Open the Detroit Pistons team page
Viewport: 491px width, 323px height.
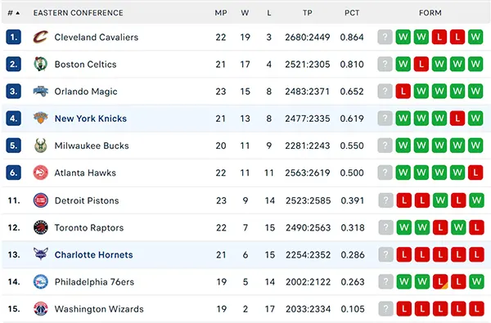point(87,200)
